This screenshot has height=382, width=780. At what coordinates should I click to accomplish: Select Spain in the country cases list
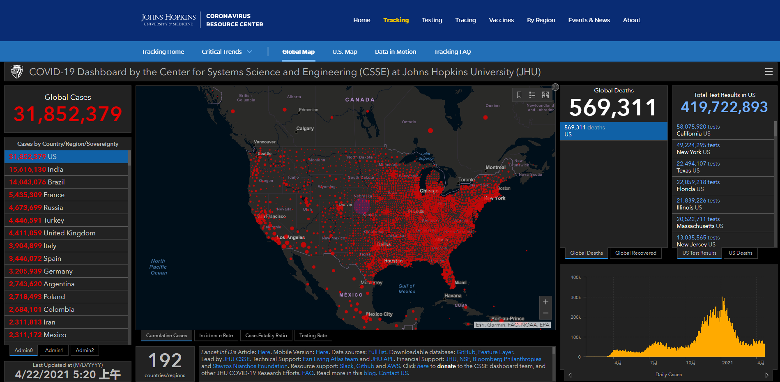[66, 258]
